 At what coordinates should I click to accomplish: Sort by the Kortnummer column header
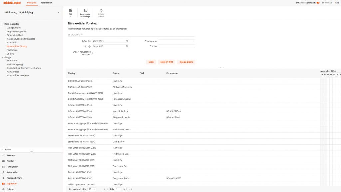[172, 73]
